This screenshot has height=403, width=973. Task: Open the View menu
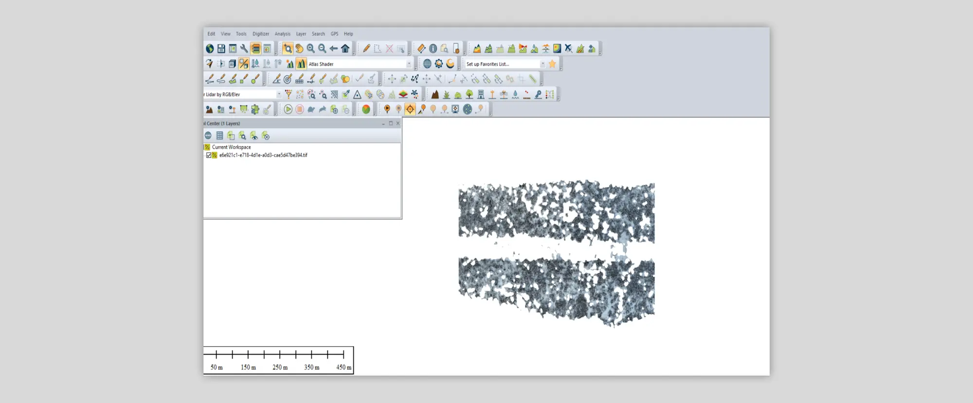click(x=226, y=34)
